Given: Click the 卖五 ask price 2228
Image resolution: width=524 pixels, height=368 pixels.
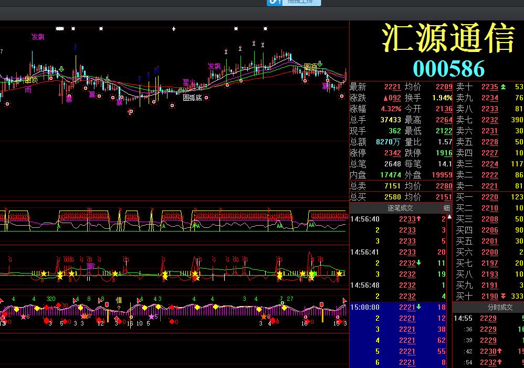Looking at the screenshot, I should tap(489, 142).
